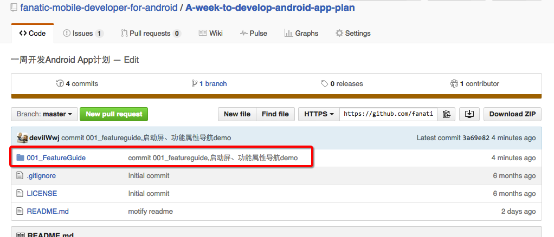
Task: Switch to the Issues tab
Action: pyautogui.click(x=83, y=34)
